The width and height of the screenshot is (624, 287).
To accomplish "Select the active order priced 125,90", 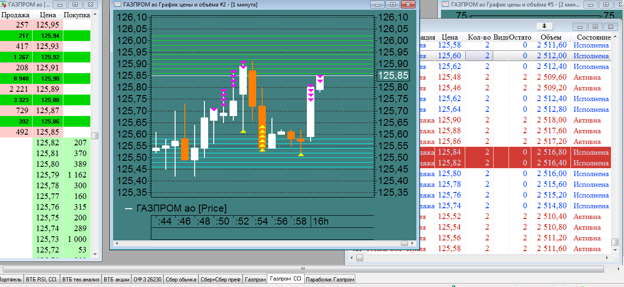I will click(514, 120).
